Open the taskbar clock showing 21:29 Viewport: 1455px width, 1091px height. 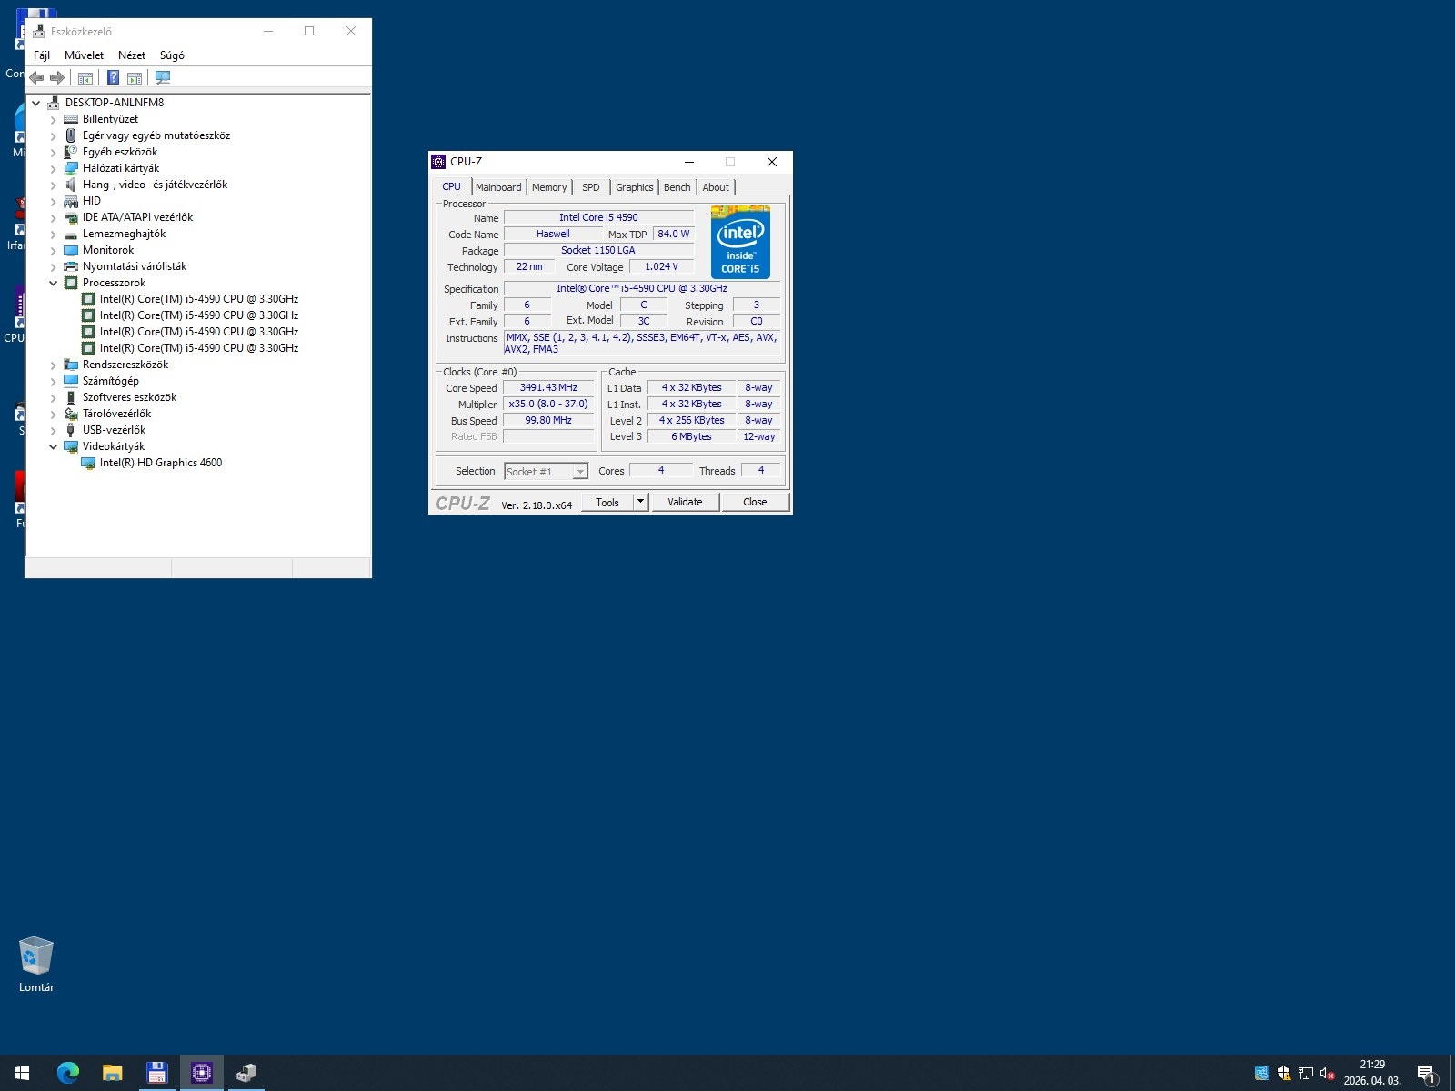pyautogui.click(x=1372, y=1073)
